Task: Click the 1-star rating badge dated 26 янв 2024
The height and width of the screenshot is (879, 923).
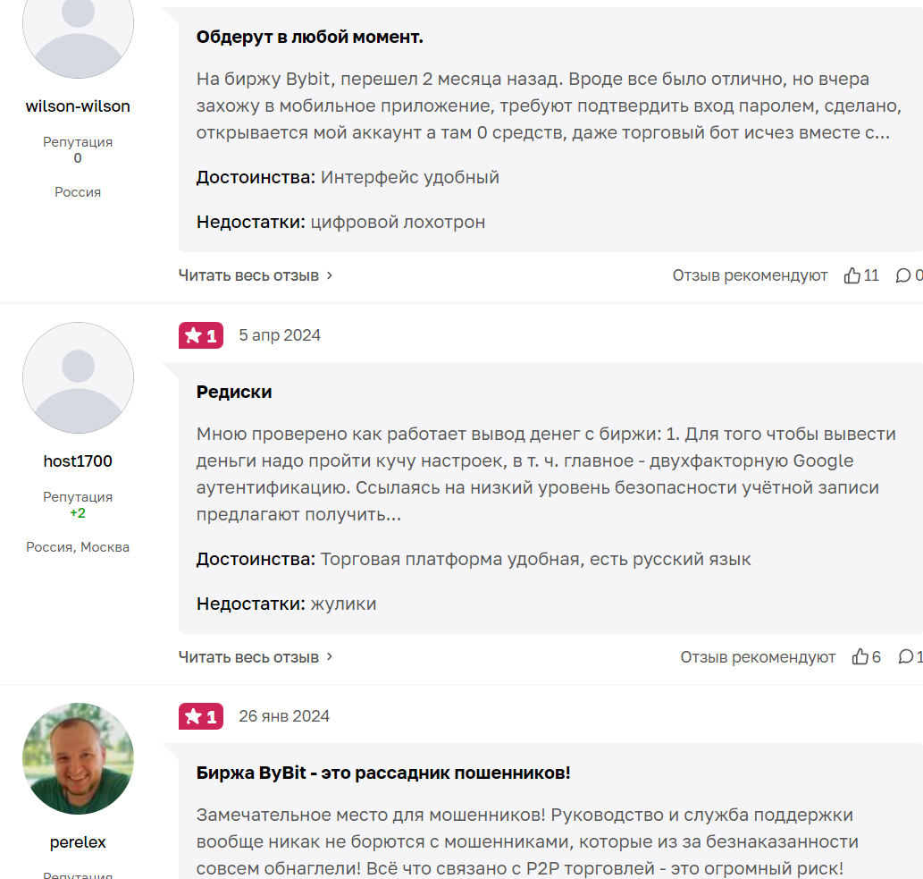Action: pyautogui.click(x=201, y=716)
